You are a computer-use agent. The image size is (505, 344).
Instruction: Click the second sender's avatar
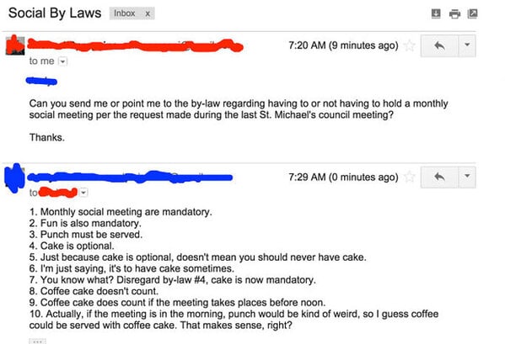click(14, 178)
